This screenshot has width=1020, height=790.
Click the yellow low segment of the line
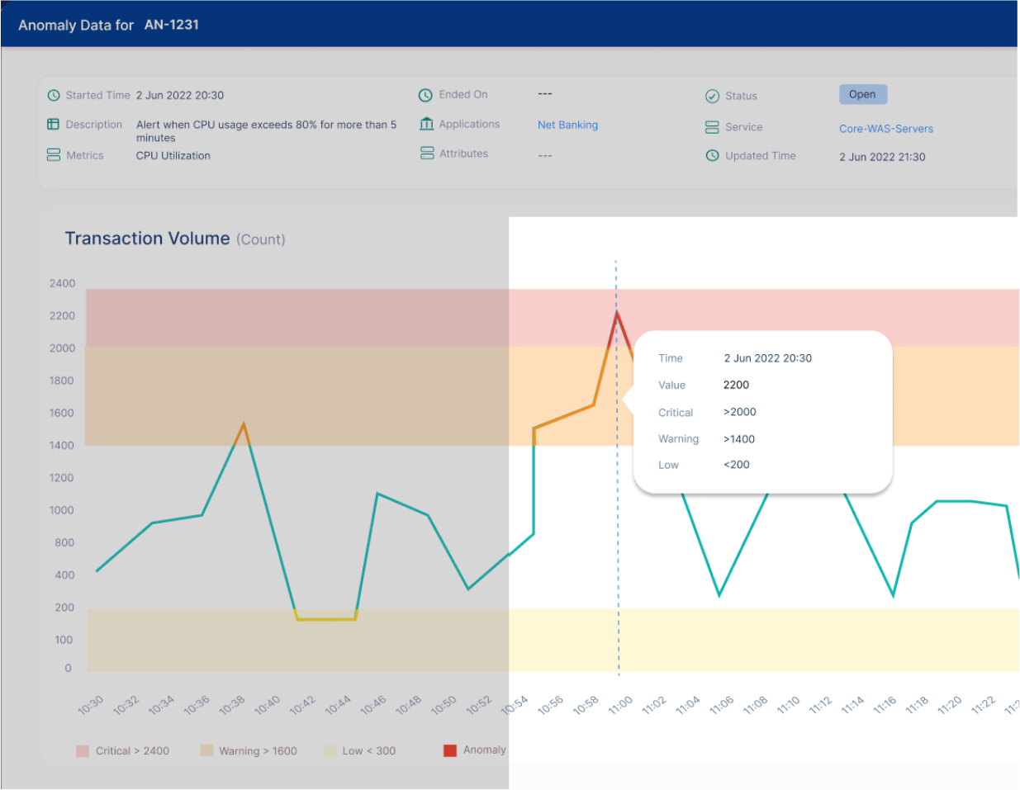pos(326,618)
